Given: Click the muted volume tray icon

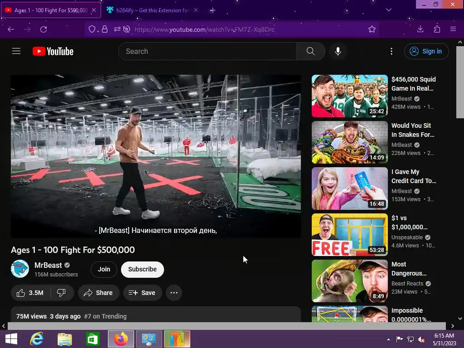Looking at the screenshot, I should 421,339.
